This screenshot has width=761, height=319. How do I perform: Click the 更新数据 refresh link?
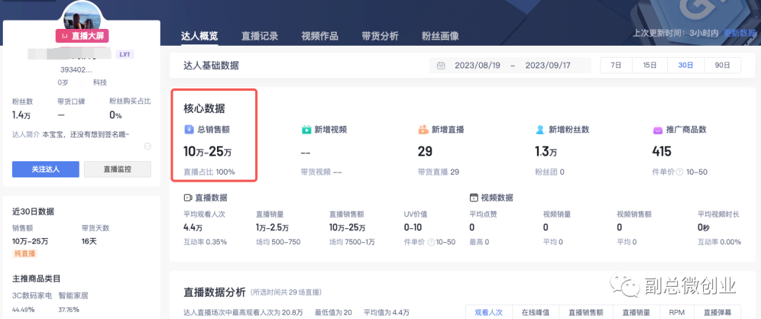click(x=740, y=33)
